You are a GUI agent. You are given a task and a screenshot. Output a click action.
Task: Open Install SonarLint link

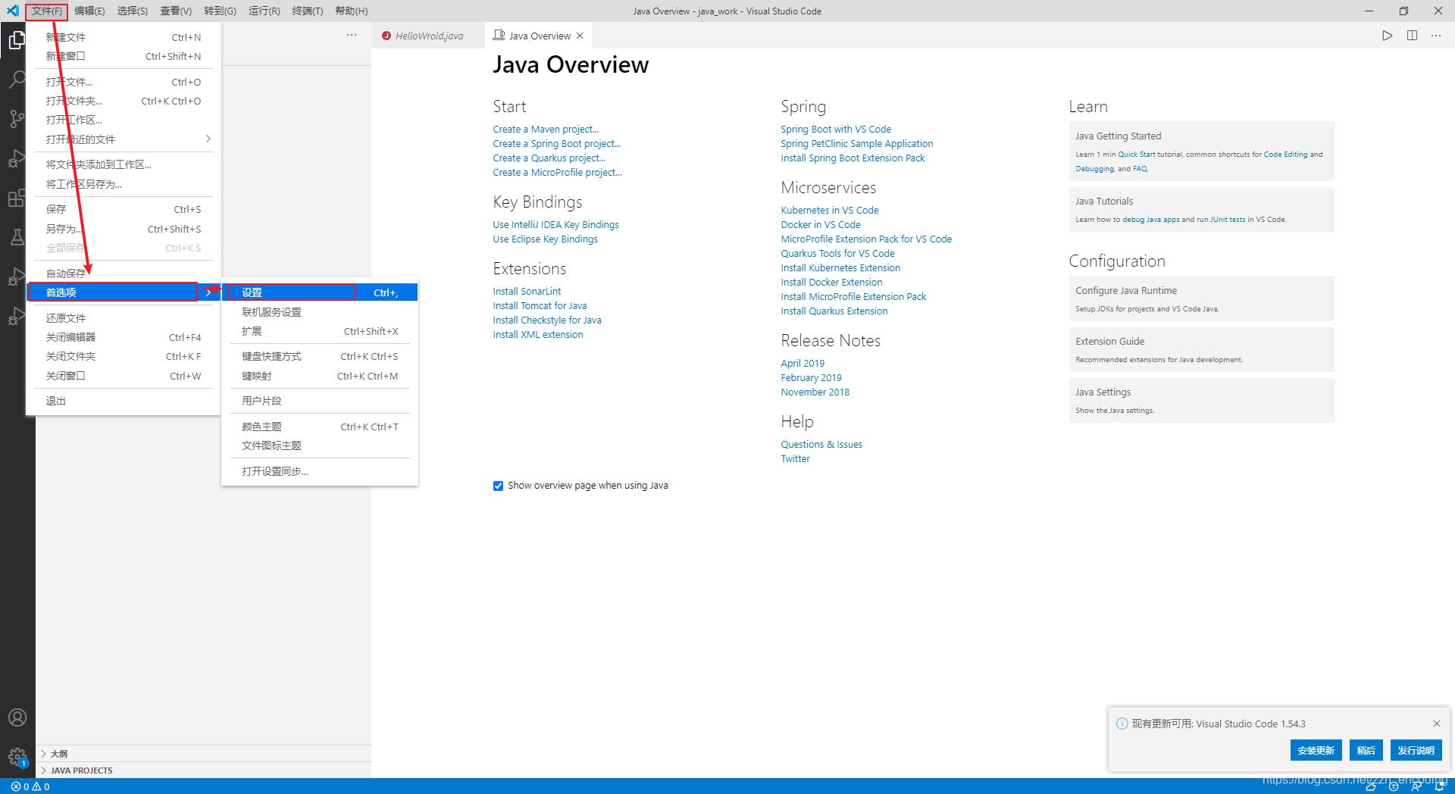coord(527,292)
